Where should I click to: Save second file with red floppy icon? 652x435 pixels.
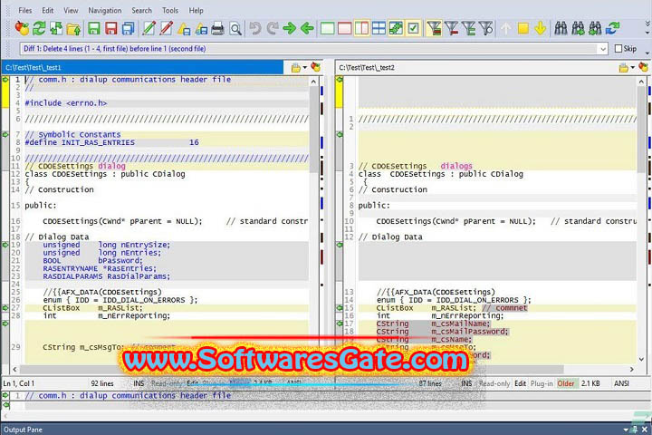click(x=111, y=28)
